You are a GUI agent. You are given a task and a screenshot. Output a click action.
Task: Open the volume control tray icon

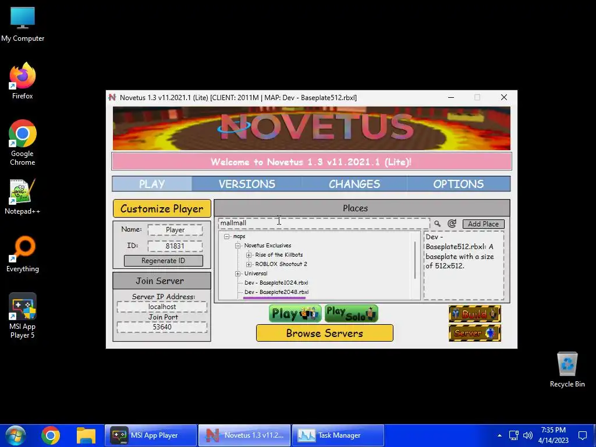point(527,435)
